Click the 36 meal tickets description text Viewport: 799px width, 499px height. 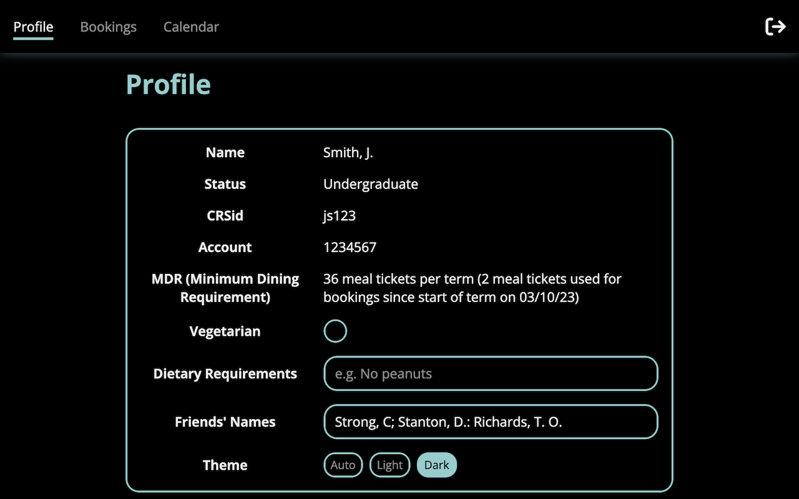473,288
